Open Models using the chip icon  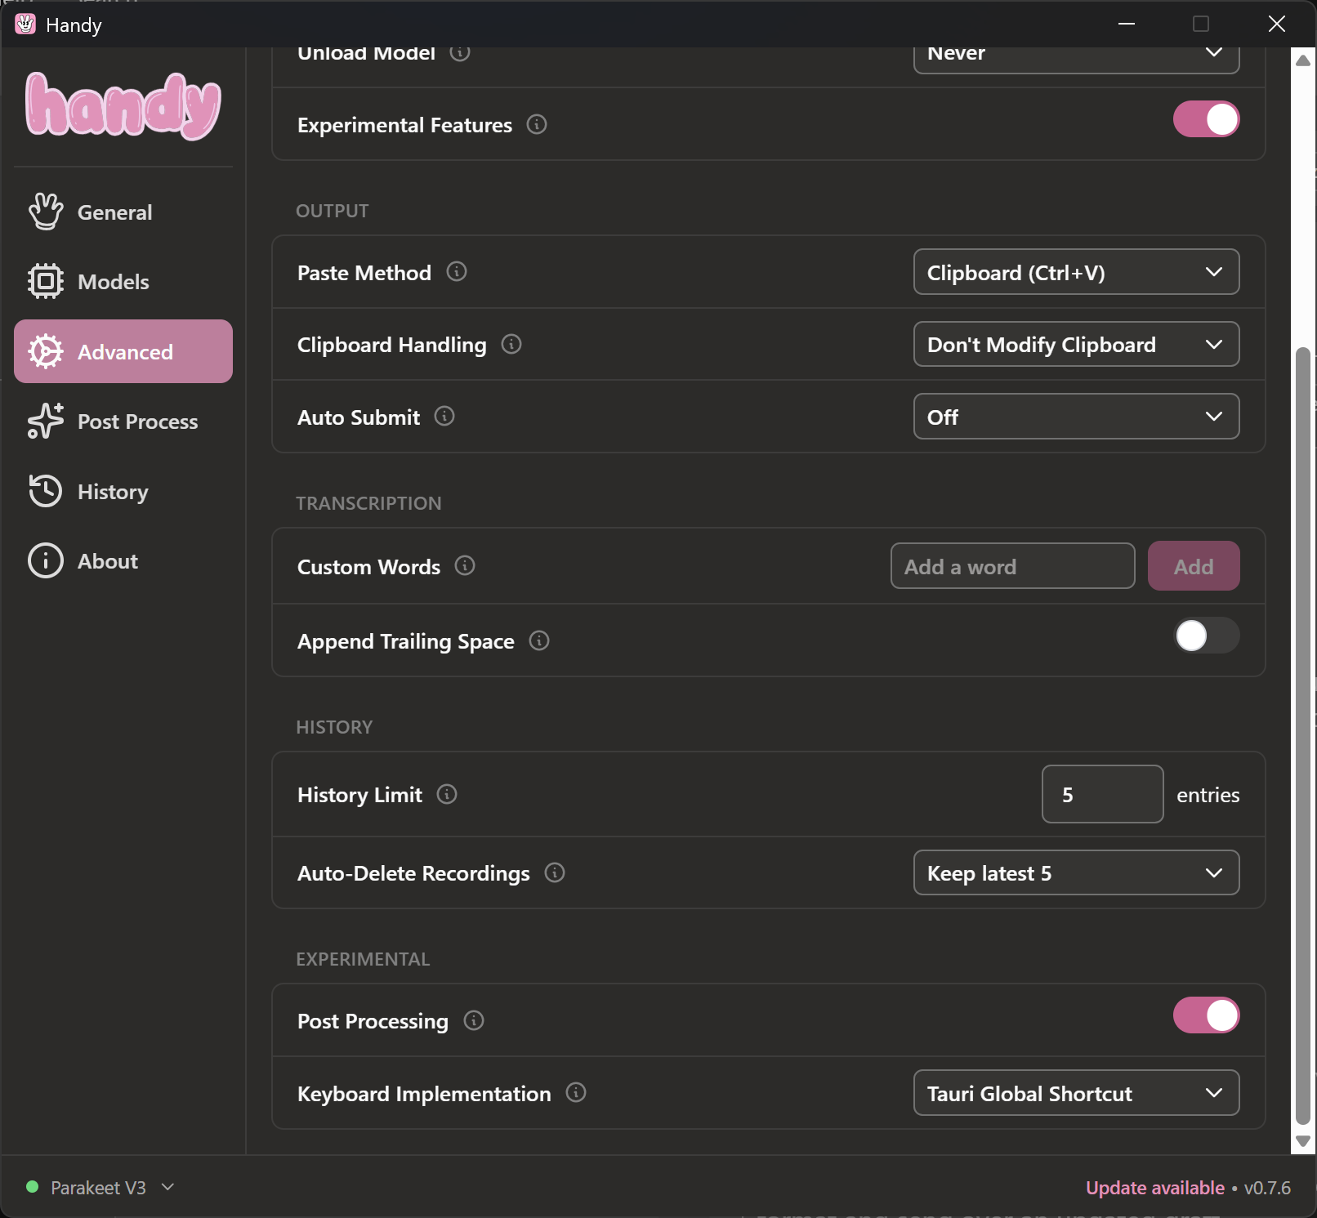coord(46,281)
